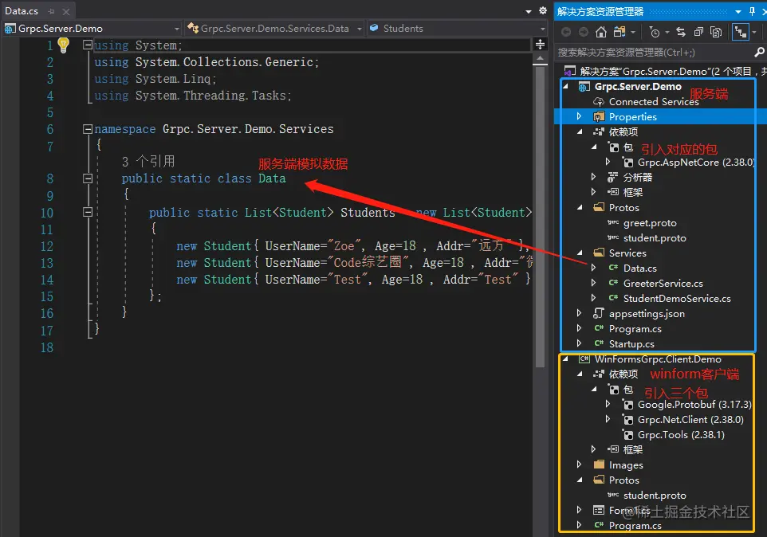Image resolution: width=767 pixels, height=537 pixels.
Task: Click the Back navigation arrow in Solution Explorer
Action: click(566, 32)
